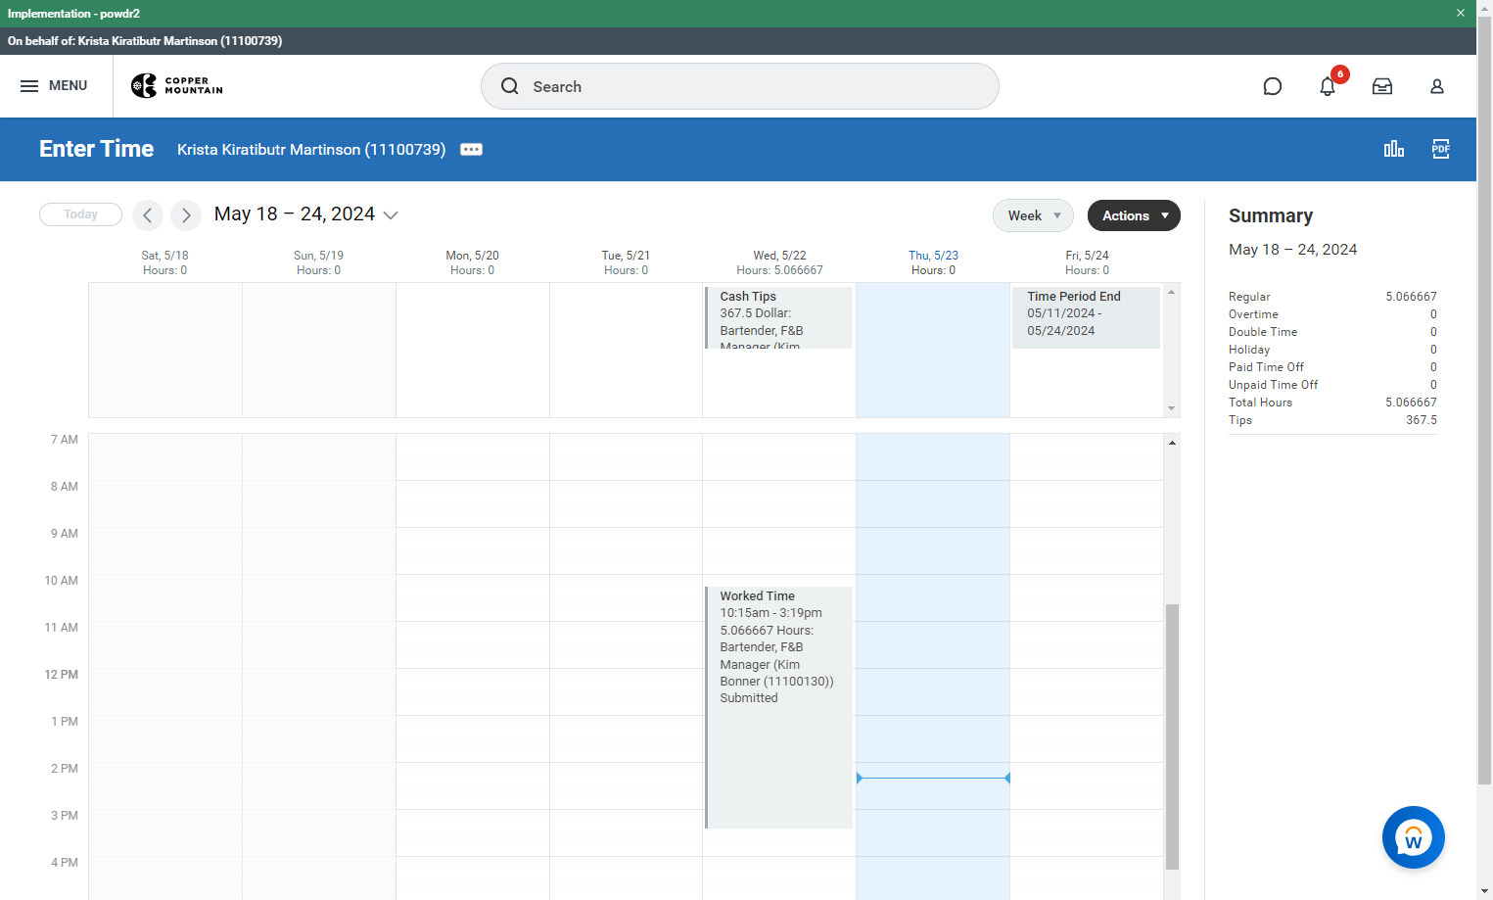The width and height of the screenshot is (1493, 900).
Task: Click the Sun, 5/19 day header
Action: (x=318, y=262)
